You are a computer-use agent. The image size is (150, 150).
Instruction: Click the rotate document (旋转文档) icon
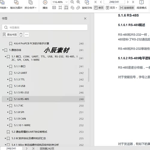[x=87, y=2]
